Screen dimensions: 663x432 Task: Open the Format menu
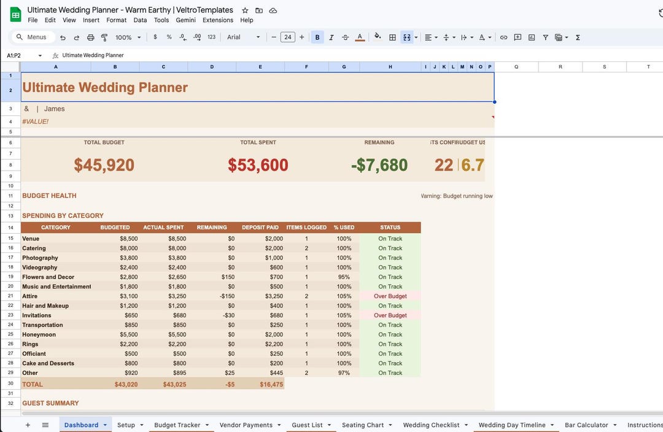click(116, 20)
